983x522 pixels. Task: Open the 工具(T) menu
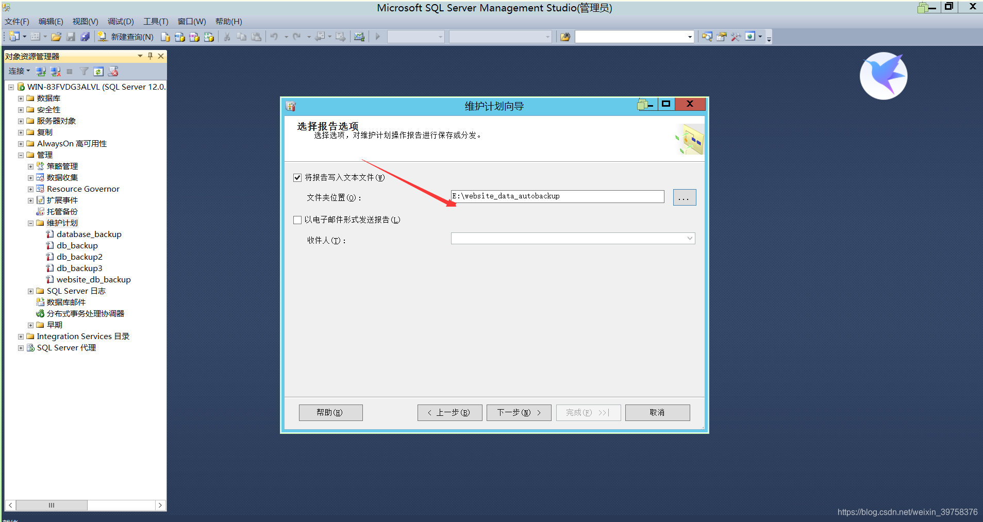pyautogui.click(x=156, y=22)
